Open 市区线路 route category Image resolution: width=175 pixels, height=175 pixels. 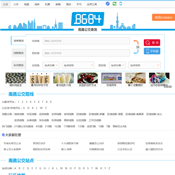coord(32,114)
